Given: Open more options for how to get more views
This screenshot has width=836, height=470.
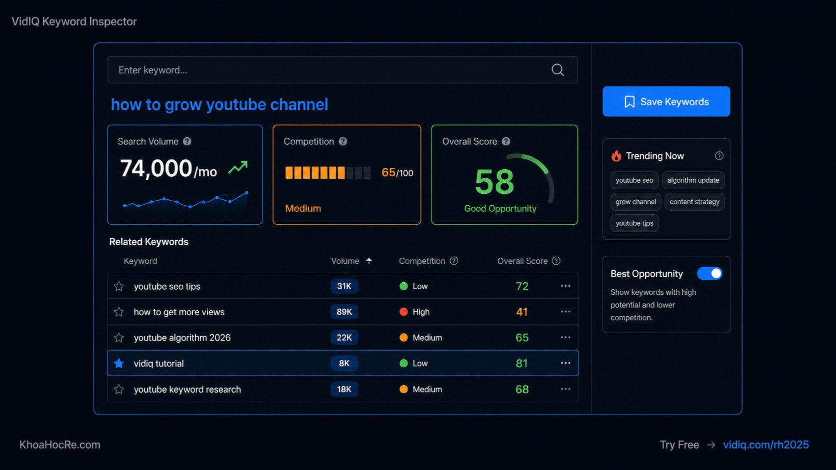Looking at the screenshot, I should tap(565, 312).
